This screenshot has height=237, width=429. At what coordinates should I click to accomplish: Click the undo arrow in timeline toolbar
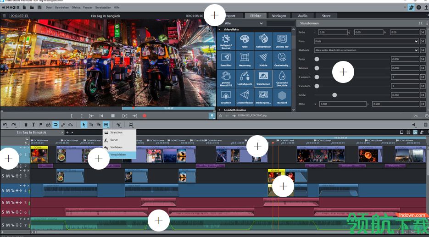[5, 125]
